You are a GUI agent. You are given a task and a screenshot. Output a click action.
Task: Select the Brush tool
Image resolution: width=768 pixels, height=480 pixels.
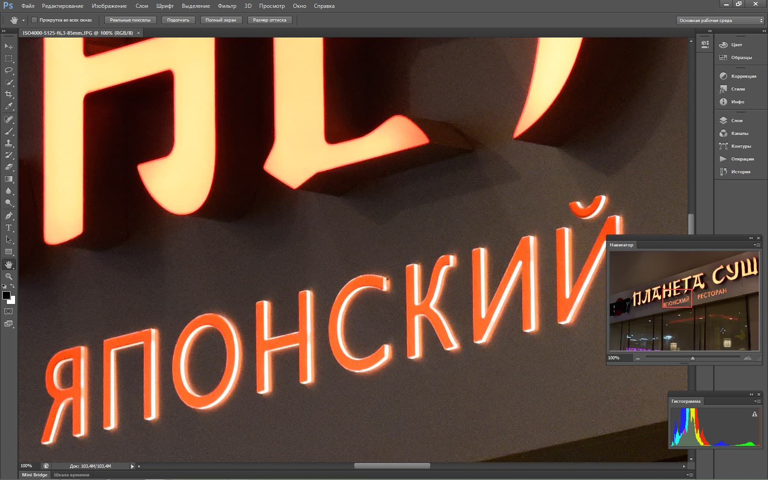coord(9,131)
